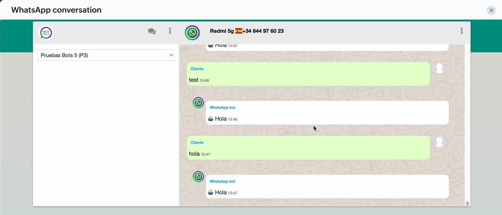Click the Redmi 5g WhatsApp contact avatar
The image size is (502, 215).
tap(192, 33)
